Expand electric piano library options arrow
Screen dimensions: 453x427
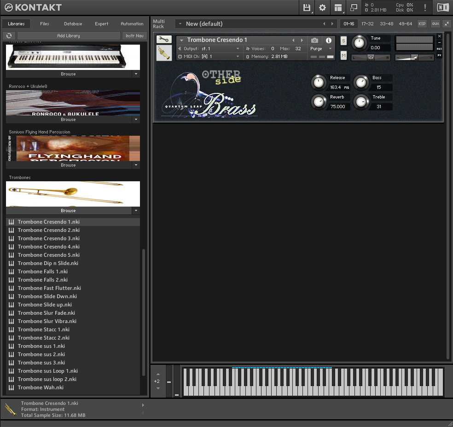click(x=136, y=74)
